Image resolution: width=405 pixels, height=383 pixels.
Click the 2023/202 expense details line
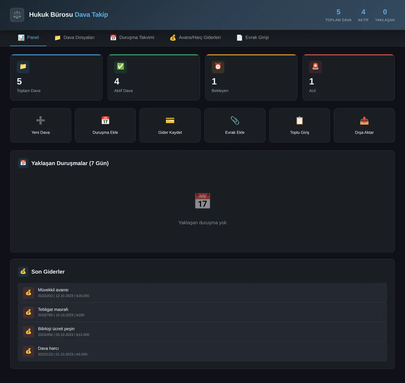pyautogui.click(x=63, y=296)
